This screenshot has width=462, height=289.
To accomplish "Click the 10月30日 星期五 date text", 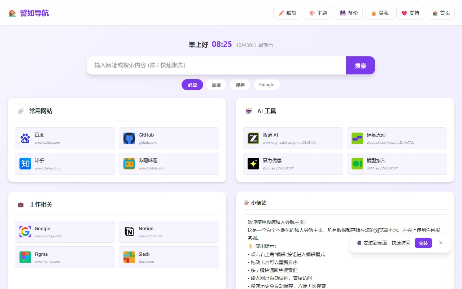I will (255, 45).
